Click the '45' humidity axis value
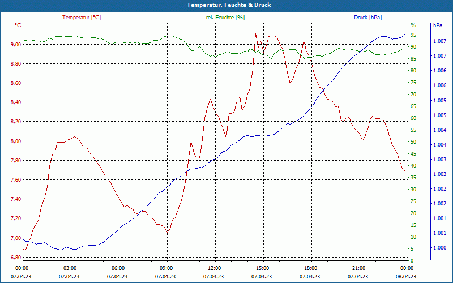The image size is (453, 283). click(x=413, y=154)
